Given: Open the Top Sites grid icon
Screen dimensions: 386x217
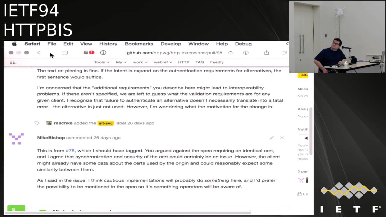Looking at the screenshot, I should pyautogui.click(x=12, y=62).
